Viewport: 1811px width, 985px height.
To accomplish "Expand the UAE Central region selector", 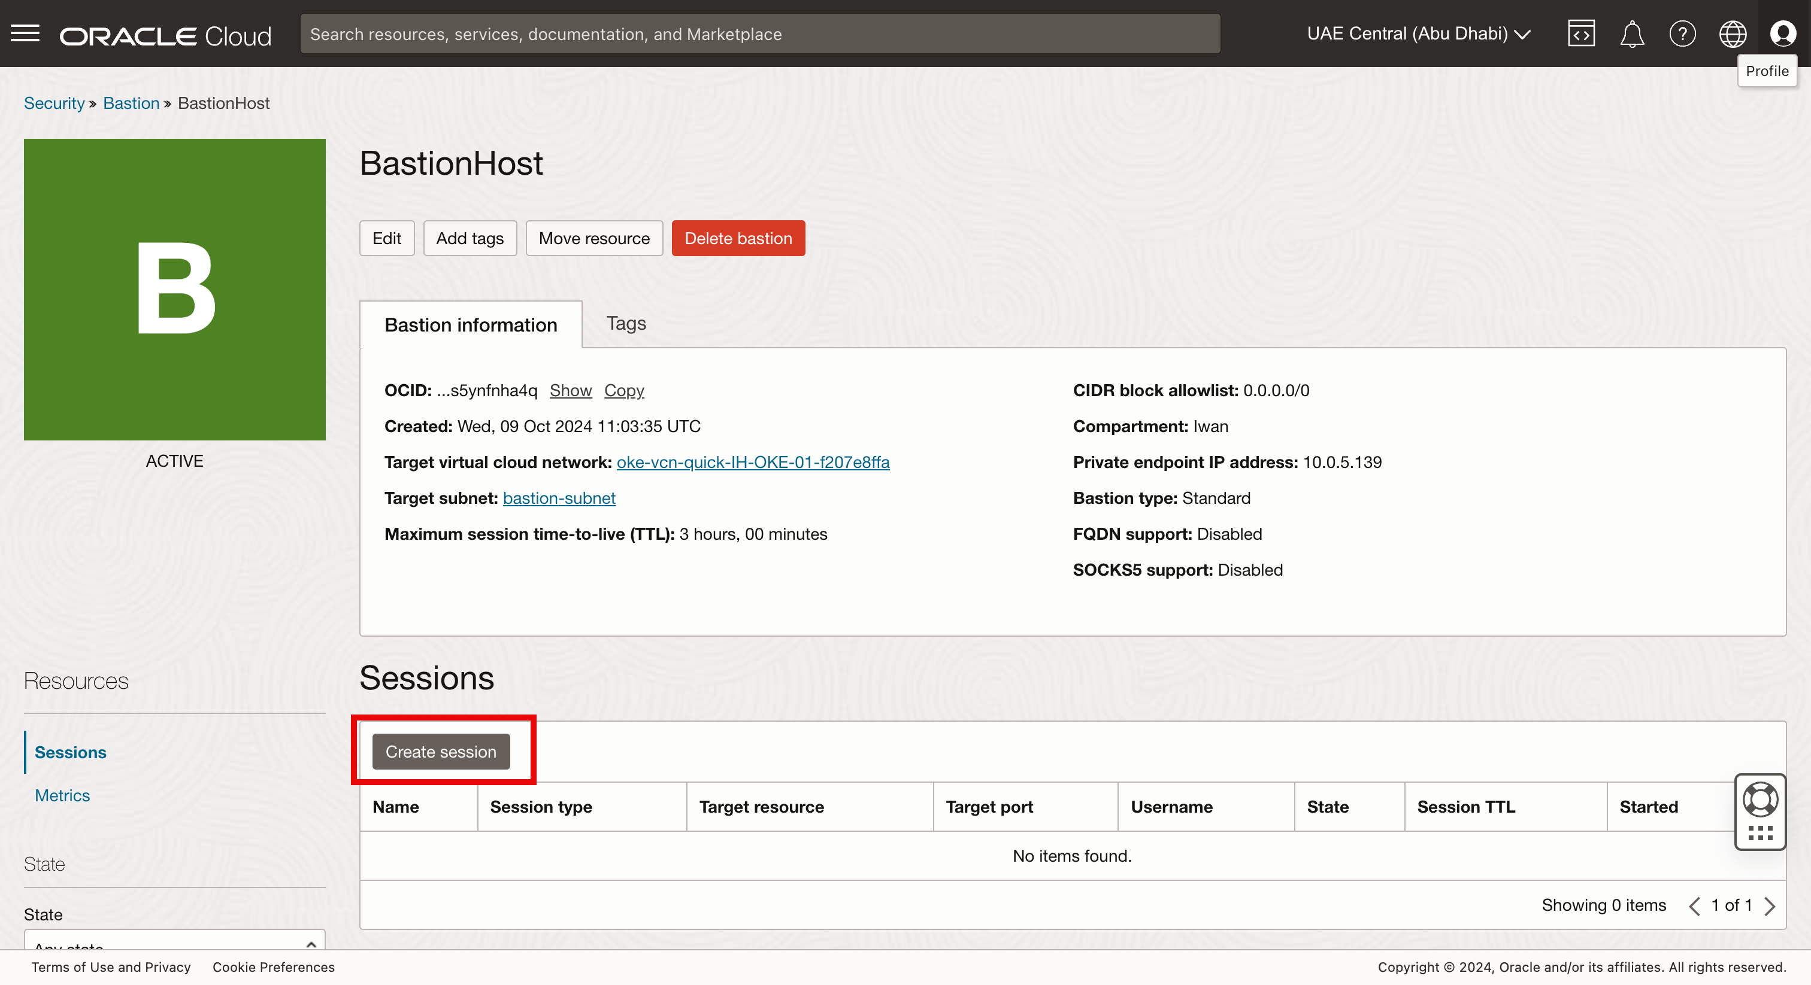I will (1418, 33).
